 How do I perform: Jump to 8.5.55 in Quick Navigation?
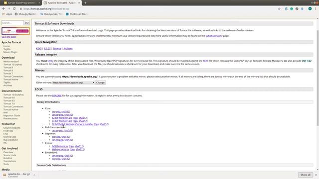tap(47, 49)
